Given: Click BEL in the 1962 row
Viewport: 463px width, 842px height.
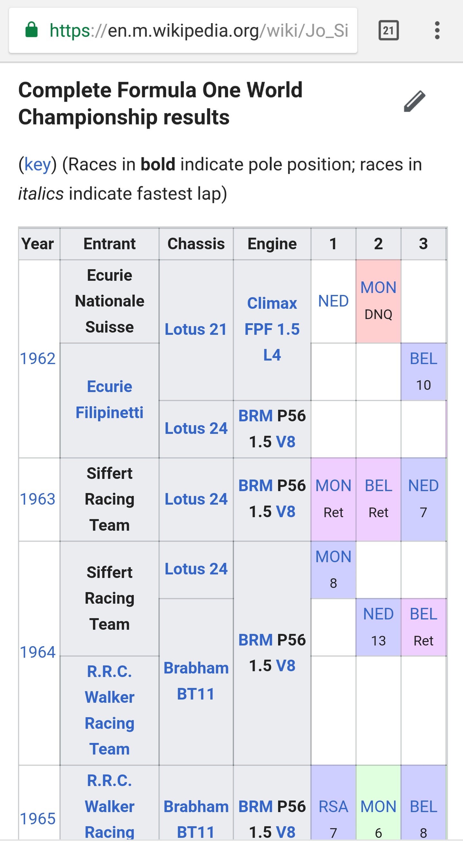Looking at the screenshot, I should click(x=423, y=359).
